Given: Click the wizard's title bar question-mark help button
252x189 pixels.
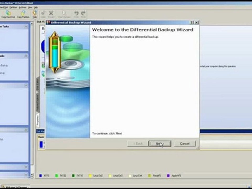Looking at the screenshot, I should (x=192, y=23).
